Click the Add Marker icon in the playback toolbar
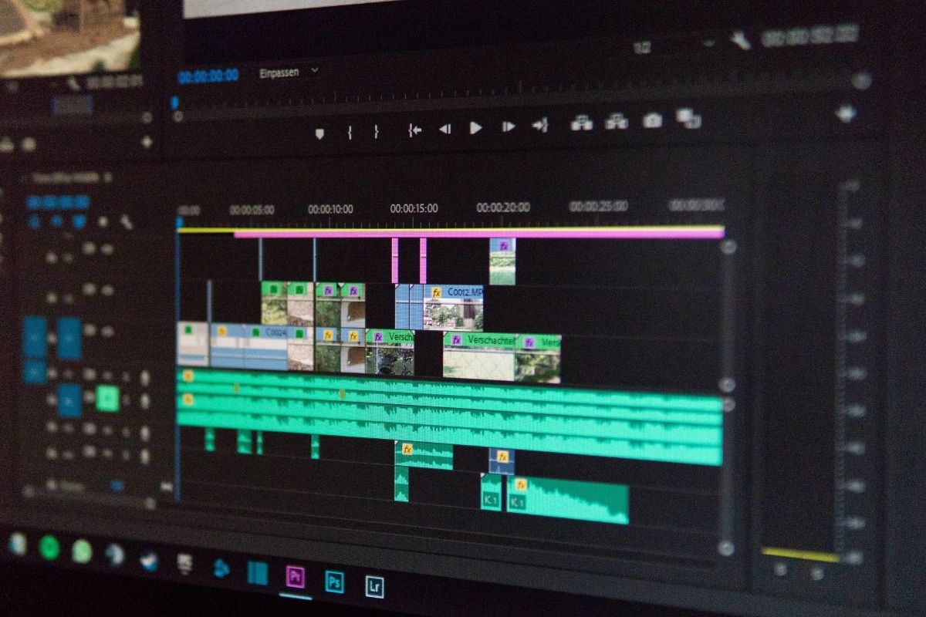The image size is (926, 617). [x=321, y=130]
